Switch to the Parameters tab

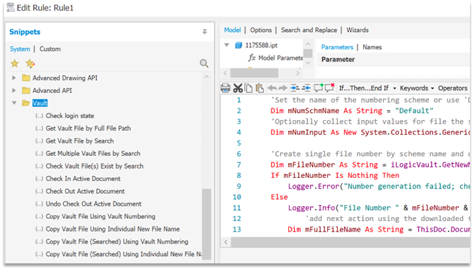337,47
